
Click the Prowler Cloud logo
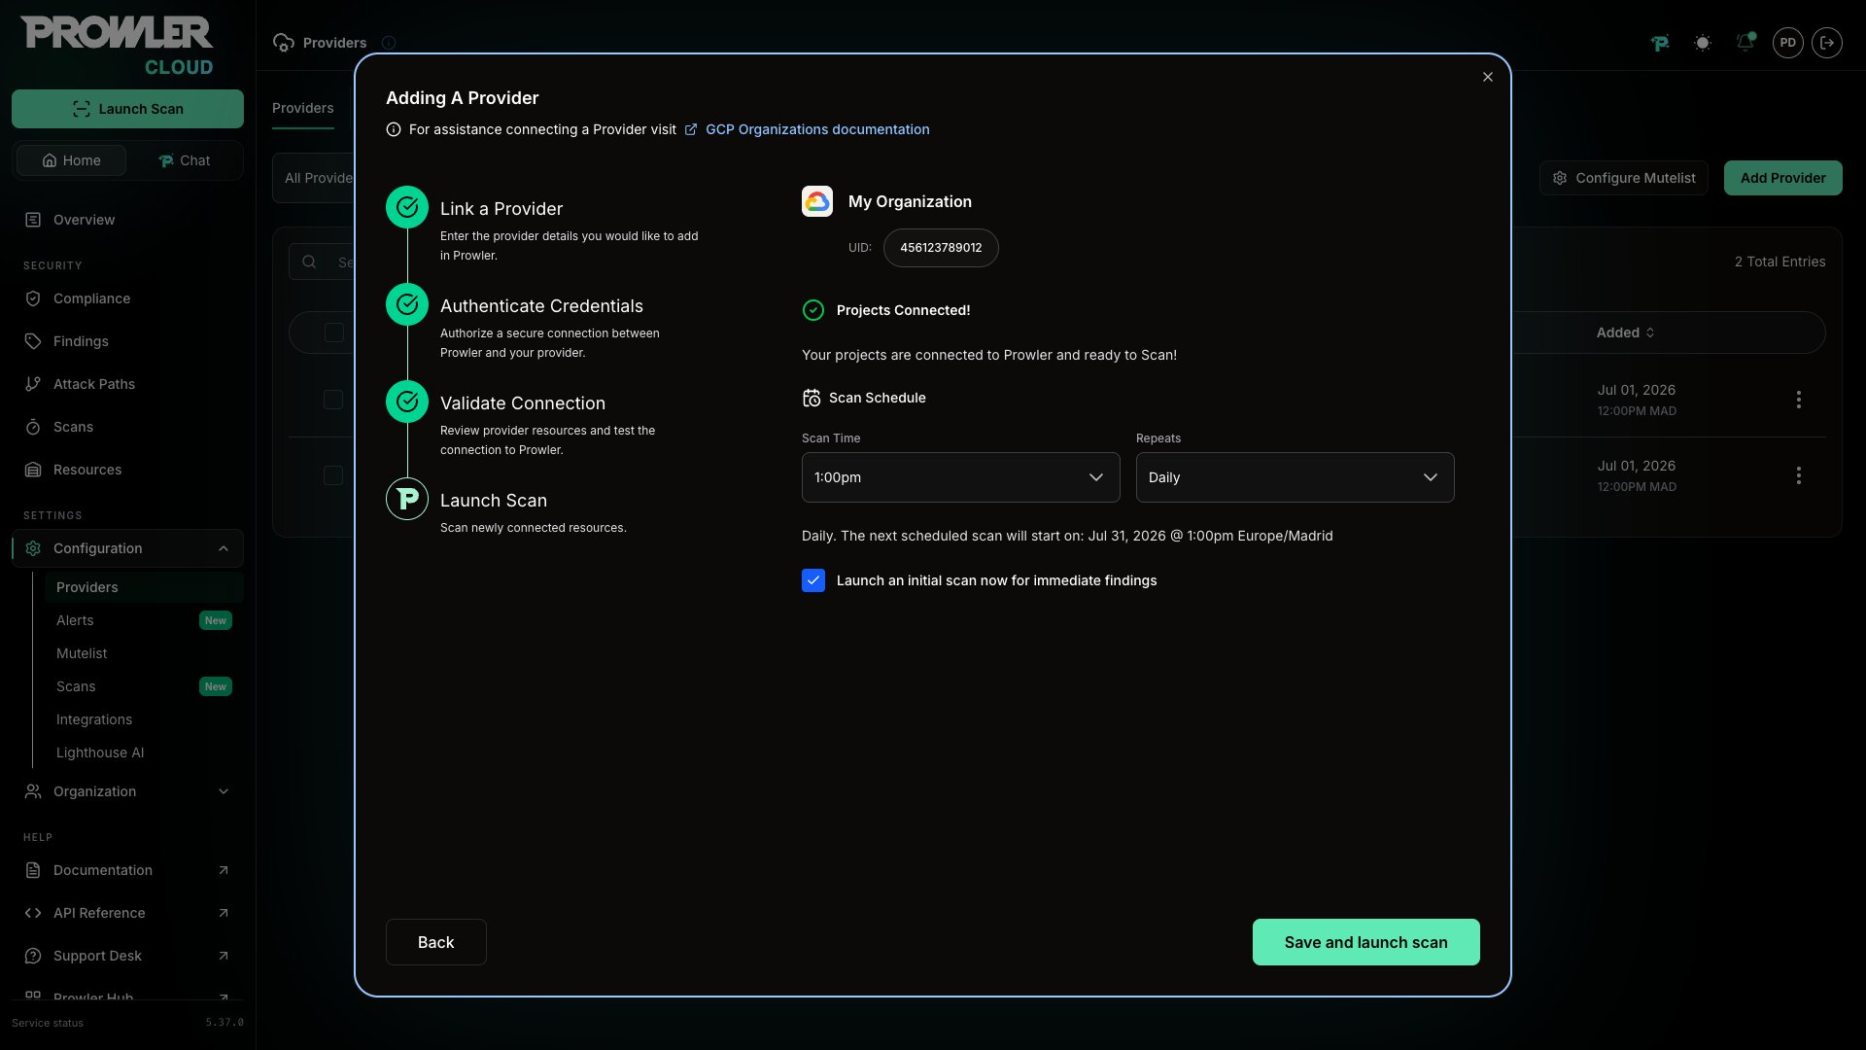[x=117, y=46]
